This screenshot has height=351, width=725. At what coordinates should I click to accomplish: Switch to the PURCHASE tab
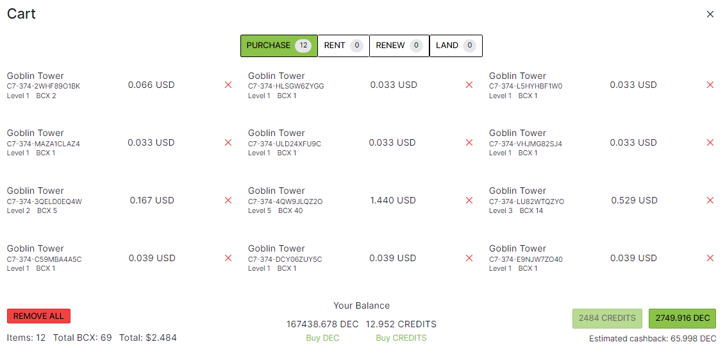pyautogui.click(x=278, y=46)
